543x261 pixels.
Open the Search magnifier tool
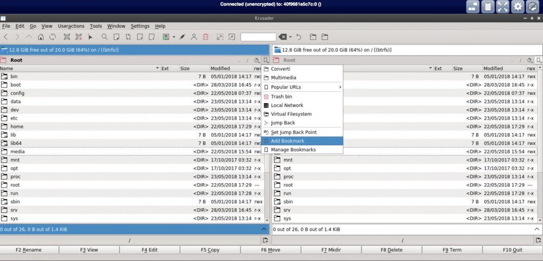[x=105, y=37]
